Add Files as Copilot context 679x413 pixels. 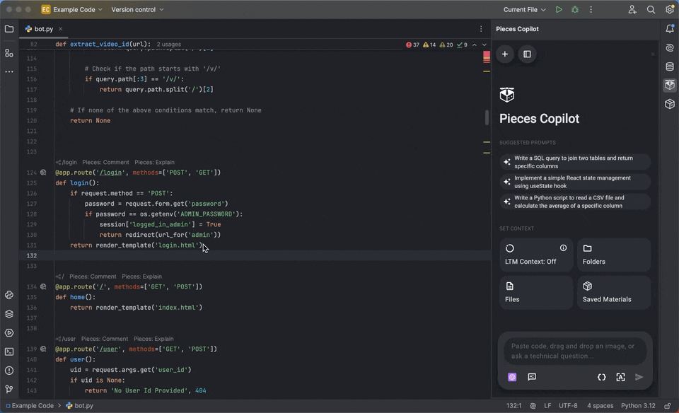pos(536,292)
